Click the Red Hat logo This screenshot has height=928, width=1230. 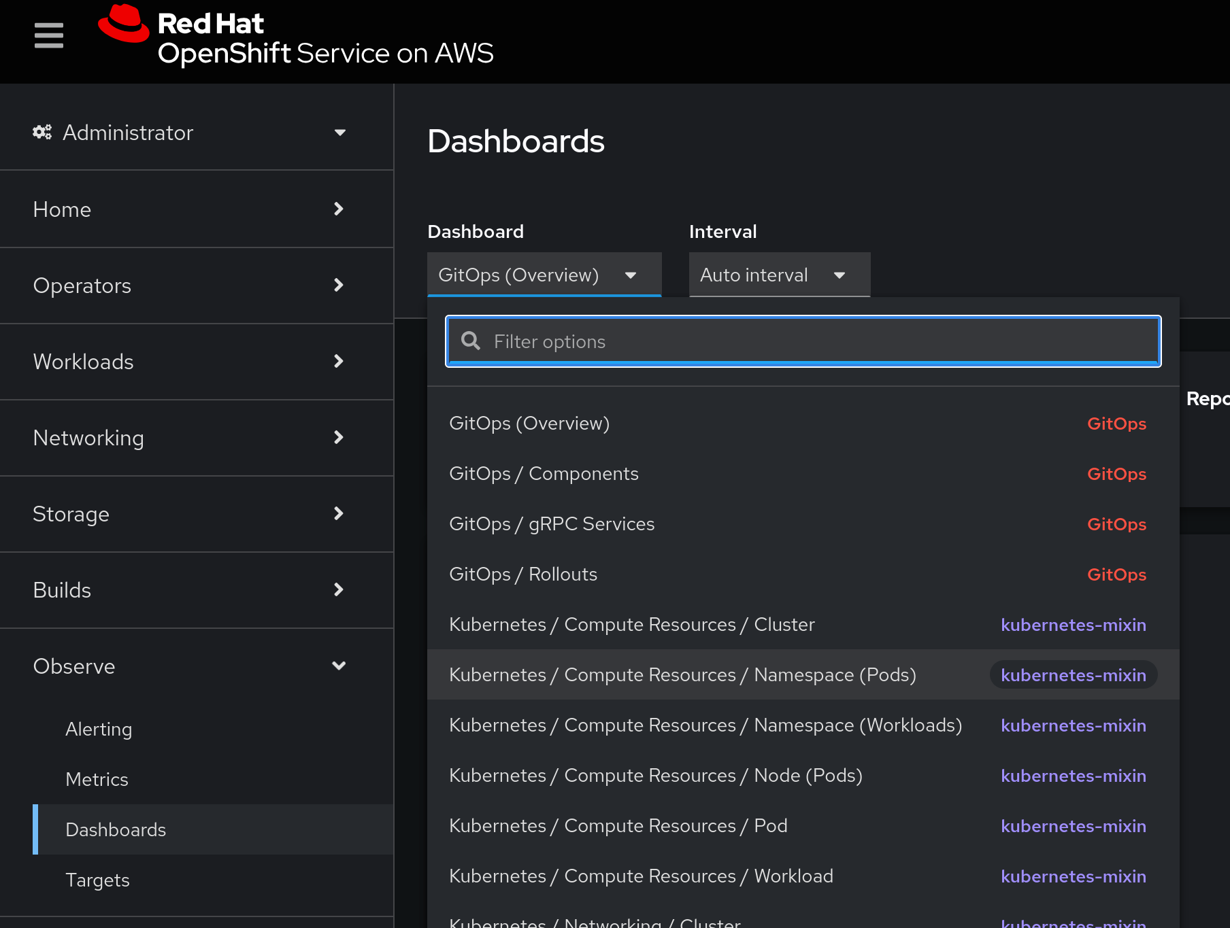pyautogui.click(x=124, y=24)
